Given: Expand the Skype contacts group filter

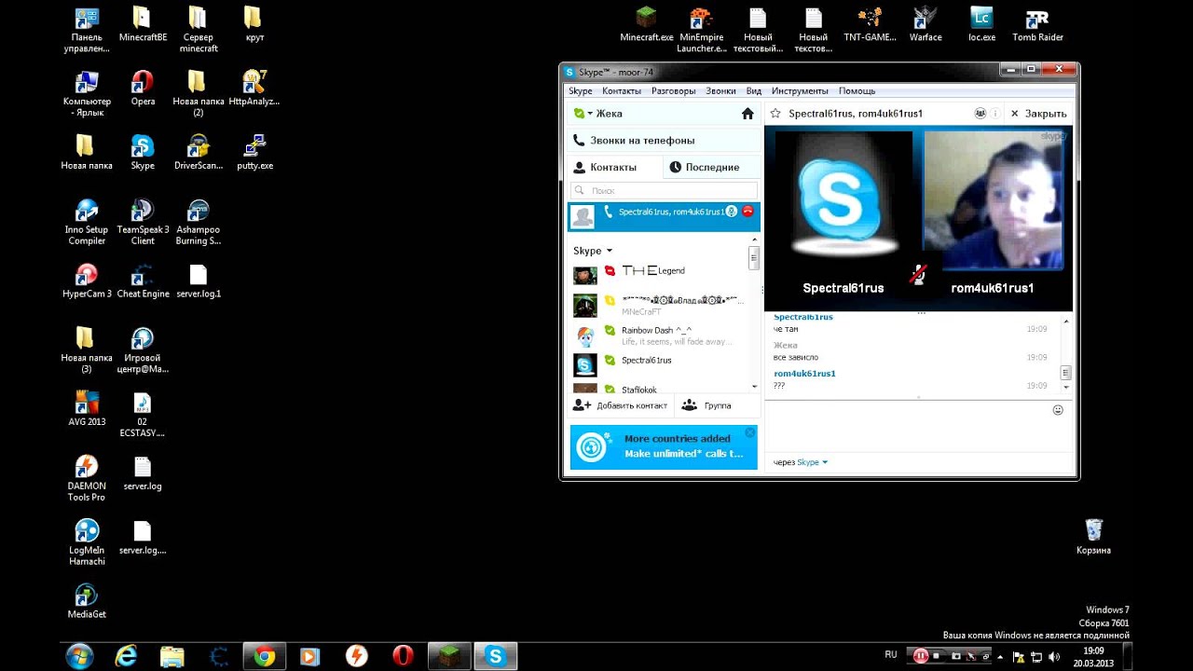Looking at the screenshot, I should click(x=593, y=251).
